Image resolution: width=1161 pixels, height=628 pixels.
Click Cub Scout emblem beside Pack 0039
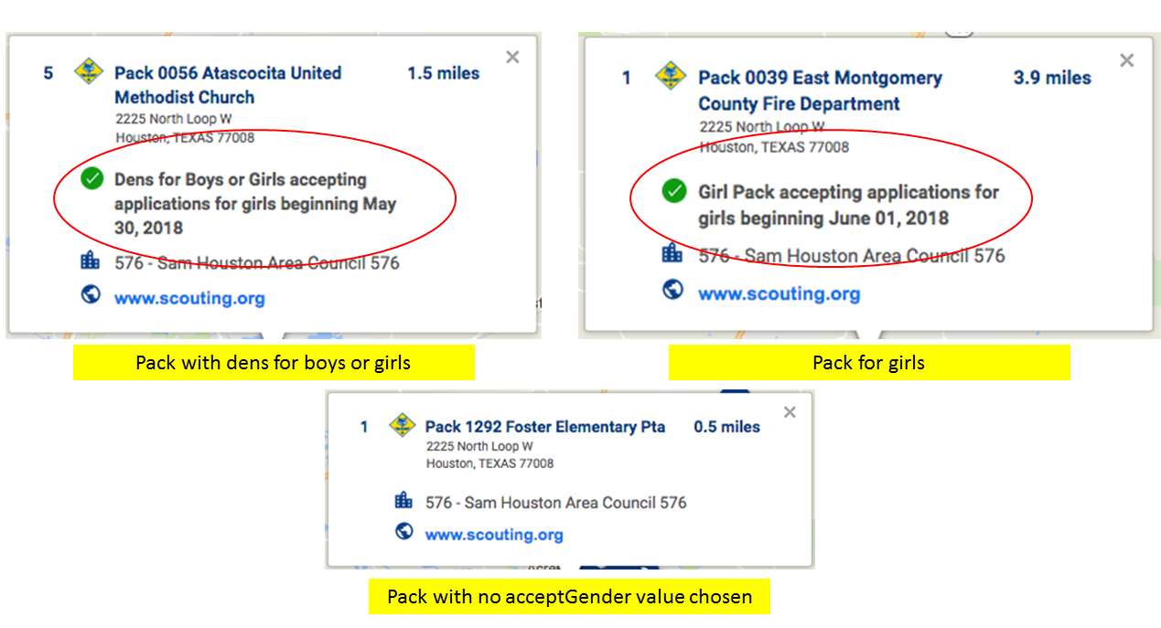(672, 77)
